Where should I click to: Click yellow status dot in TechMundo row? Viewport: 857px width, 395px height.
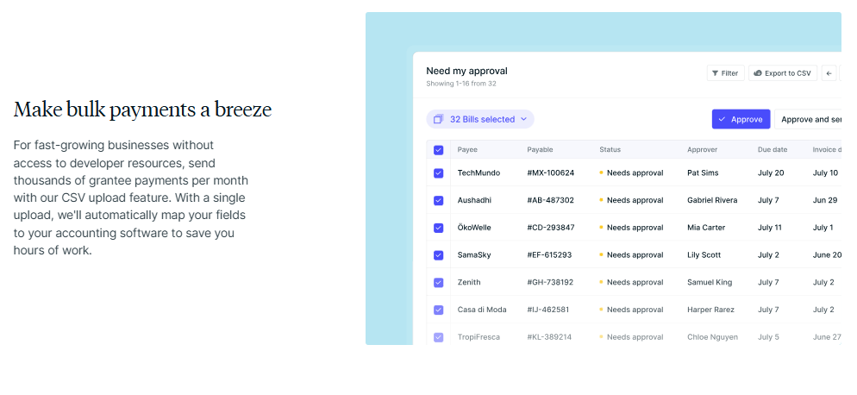point(602,173)
